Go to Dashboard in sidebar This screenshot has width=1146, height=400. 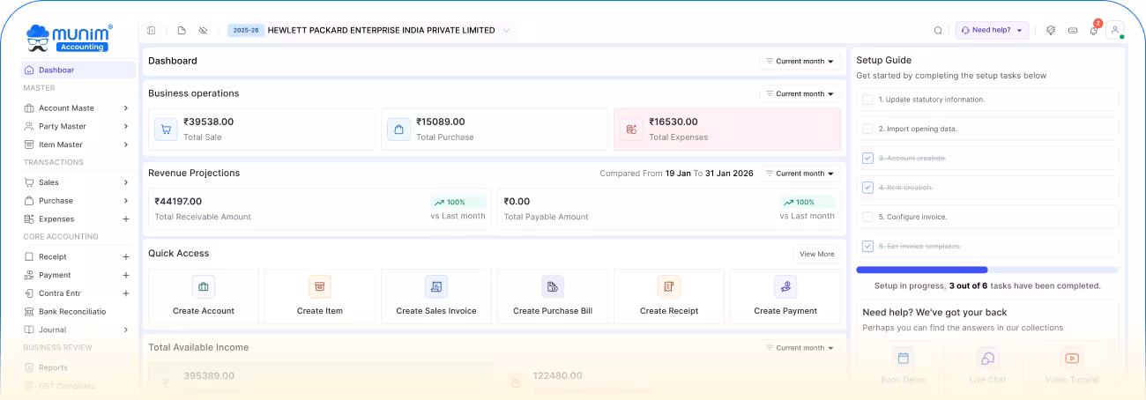(78, 70)
